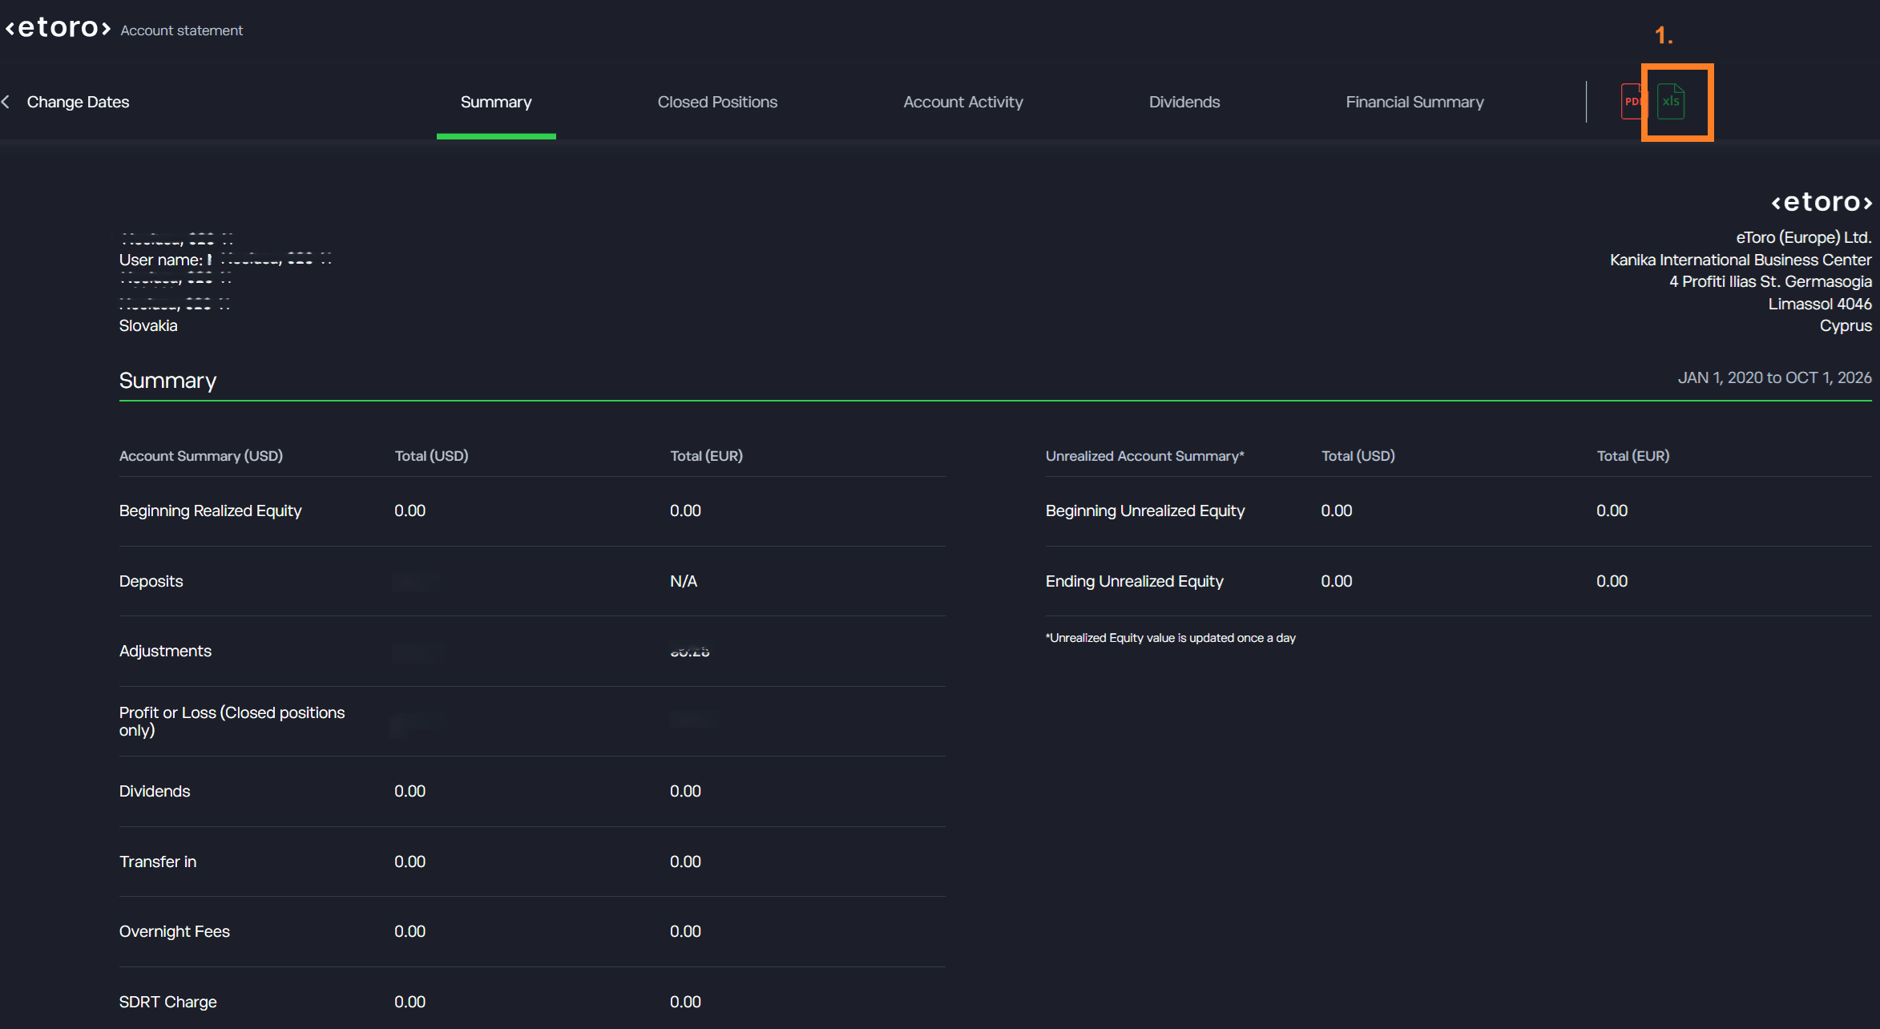This screenshot has width=1880, height=1029.
Task: Download the statement as XLS file
Action: click(x=1671, y=102)
